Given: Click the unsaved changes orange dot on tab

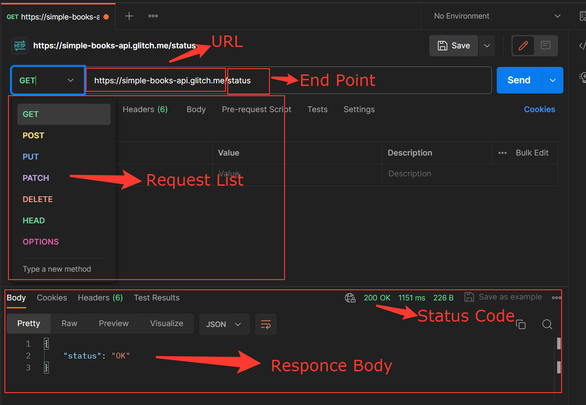Looking at the screenshot, I should 106,17.
